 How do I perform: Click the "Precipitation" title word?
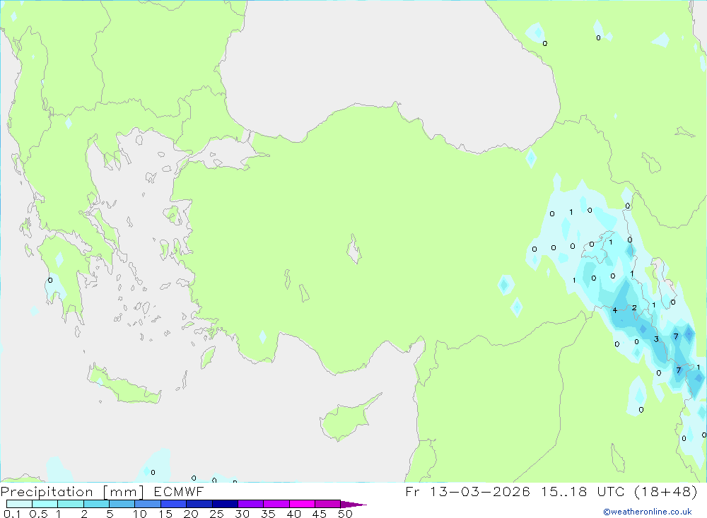pos(47,492)
